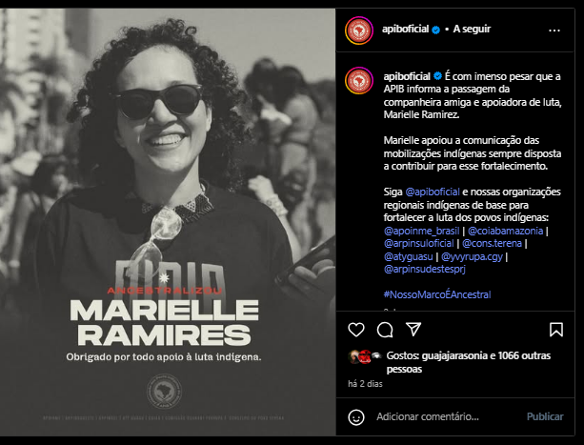Click the Publicar button
The image size is (584, 445).
[x=545, y=416]
